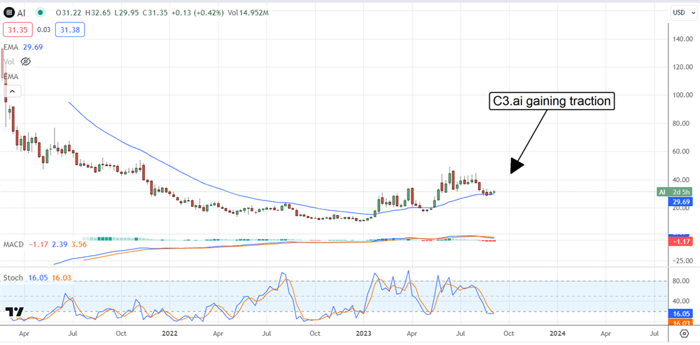This screenshot has width=700, height=345.
Task: Click the blue 16.05 Stoch axis label
Action: (x=681, y=314)
